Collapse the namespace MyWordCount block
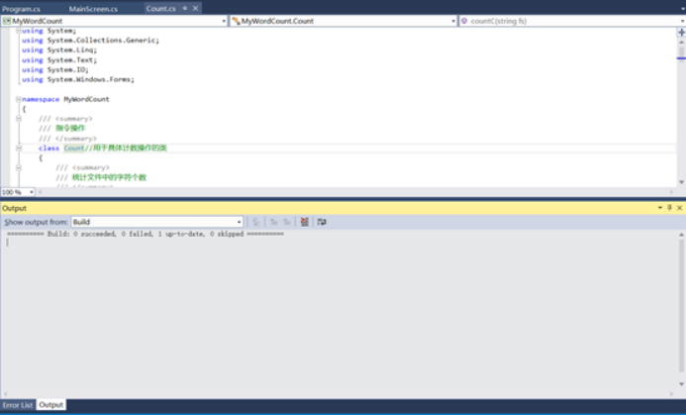 (19, 99)
